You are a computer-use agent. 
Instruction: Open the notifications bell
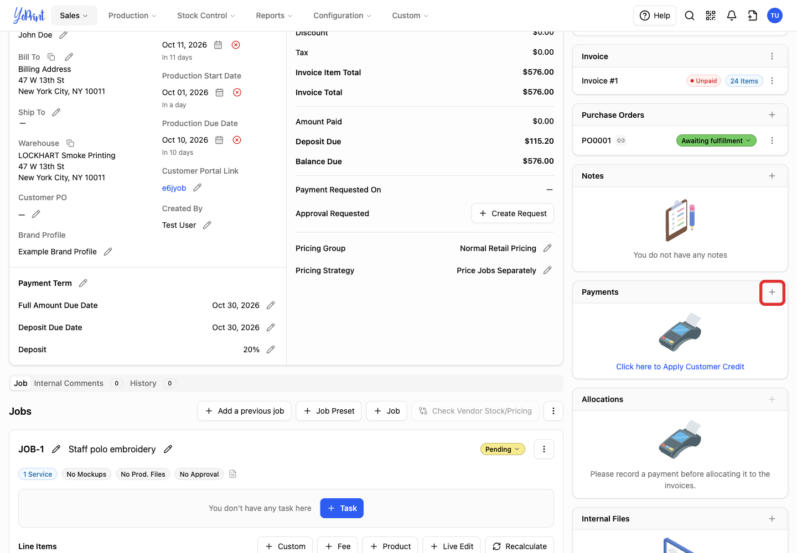point(732,15)
